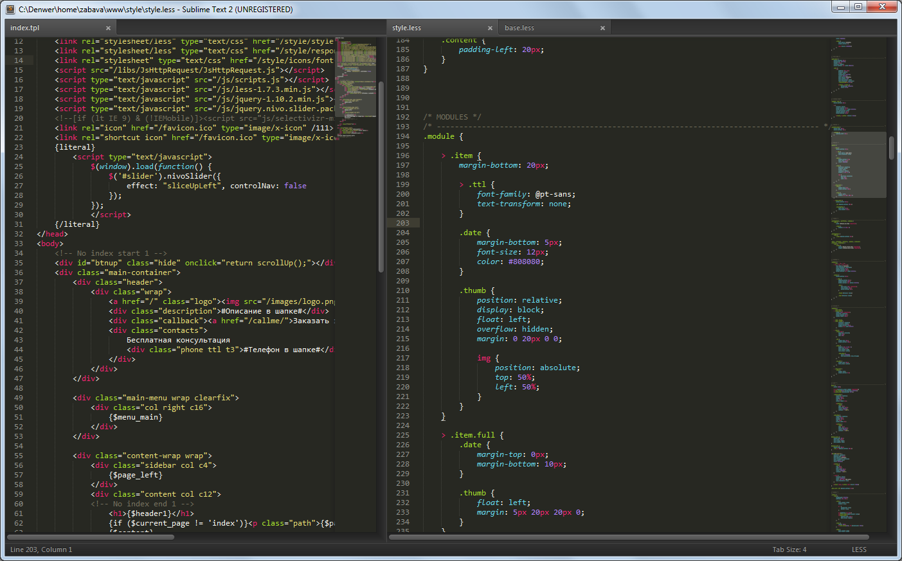Click line number 14 in index.tpl gutter

(x=19, y=60)
